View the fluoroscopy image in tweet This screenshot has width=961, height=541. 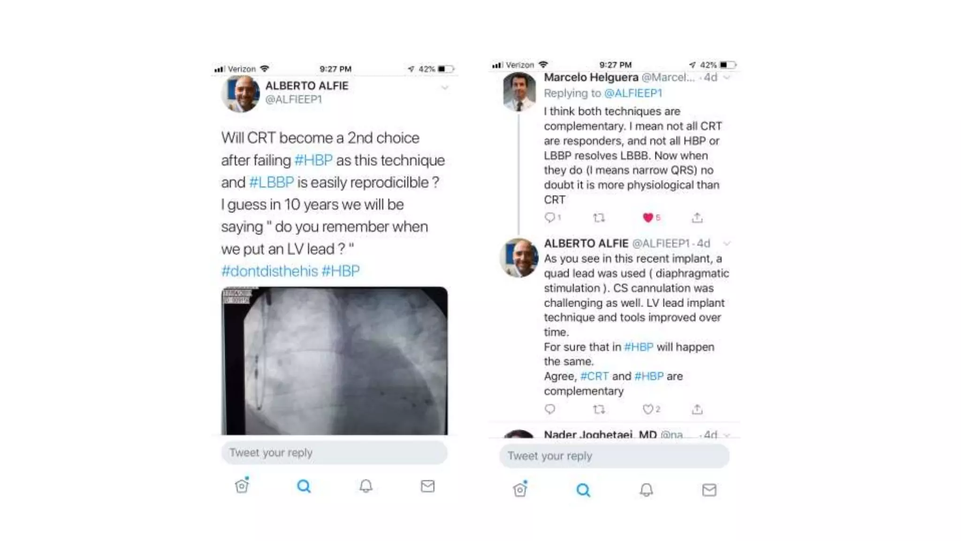[x=334, y=361]
